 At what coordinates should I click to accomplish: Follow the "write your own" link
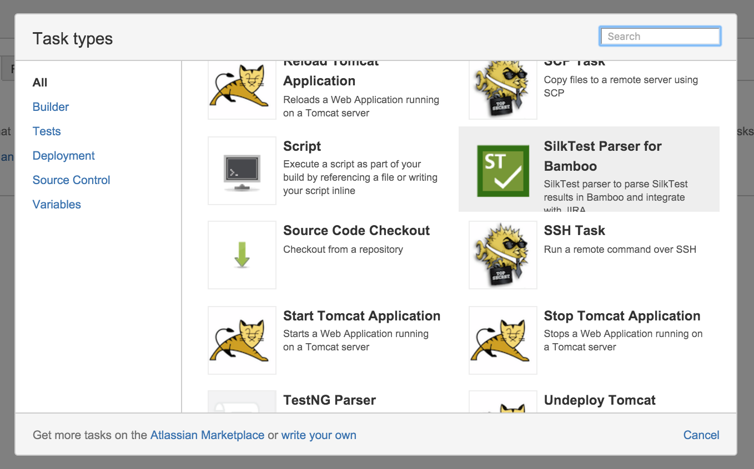point(319,435)
